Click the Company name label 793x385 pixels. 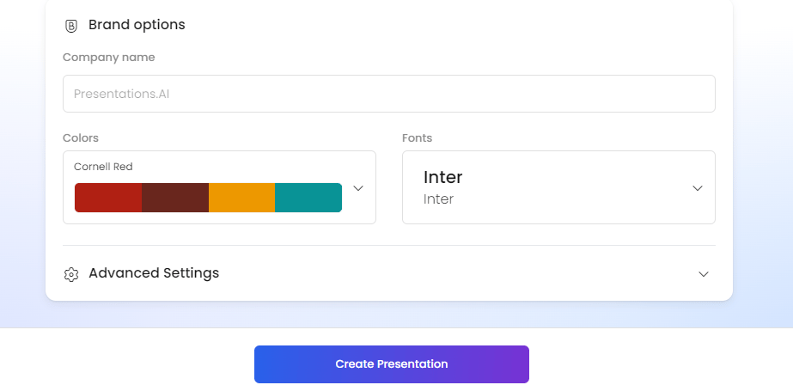(x=109, y=58)
